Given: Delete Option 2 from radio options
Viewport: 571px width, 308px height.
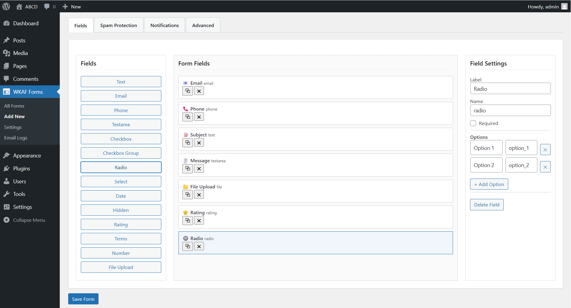Looking at the screenshot, I should [x=545, y=167].
